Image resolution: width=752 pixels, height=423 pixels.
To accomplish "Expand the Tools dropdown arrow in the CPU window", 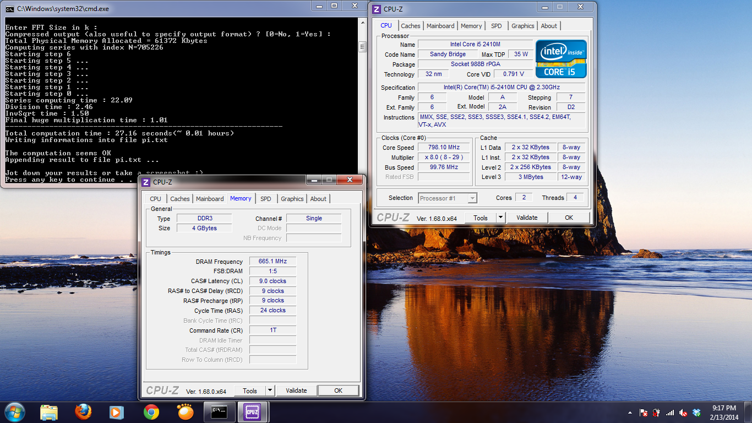I will pos(500,218).
